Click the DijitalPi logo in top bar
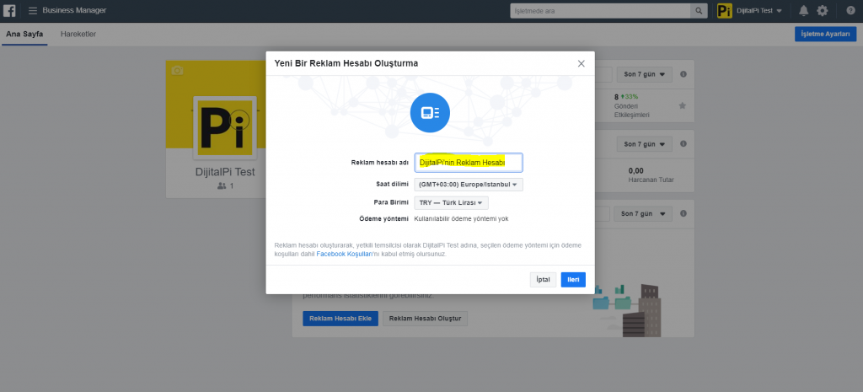 coord(724,10)
